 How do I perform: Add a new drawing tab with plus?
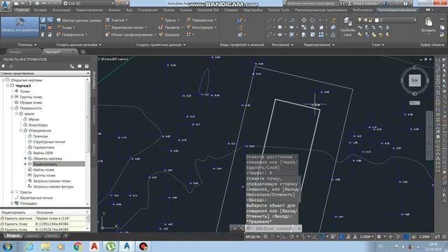click(x=83, y=52)
